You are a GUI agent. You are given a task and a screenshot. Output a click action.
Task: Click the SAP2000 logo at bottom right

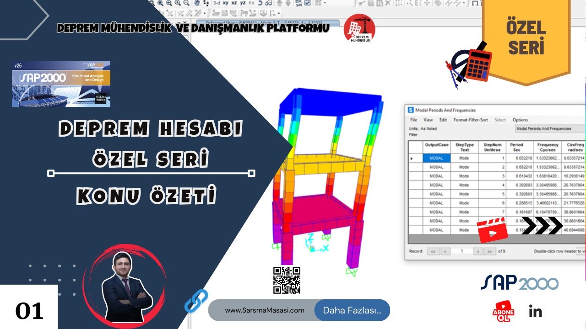pyautogui.click(x=519, y=283)
